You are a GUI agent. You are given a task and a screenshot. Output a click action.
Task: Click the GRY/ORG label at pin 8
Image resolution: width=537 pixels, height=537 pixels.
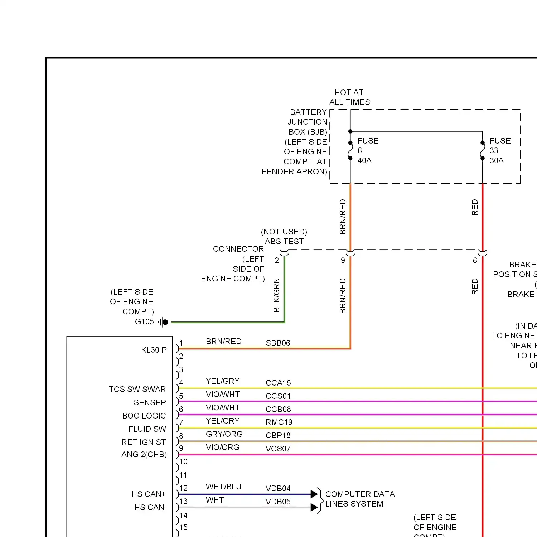click(x=224, y=434)
